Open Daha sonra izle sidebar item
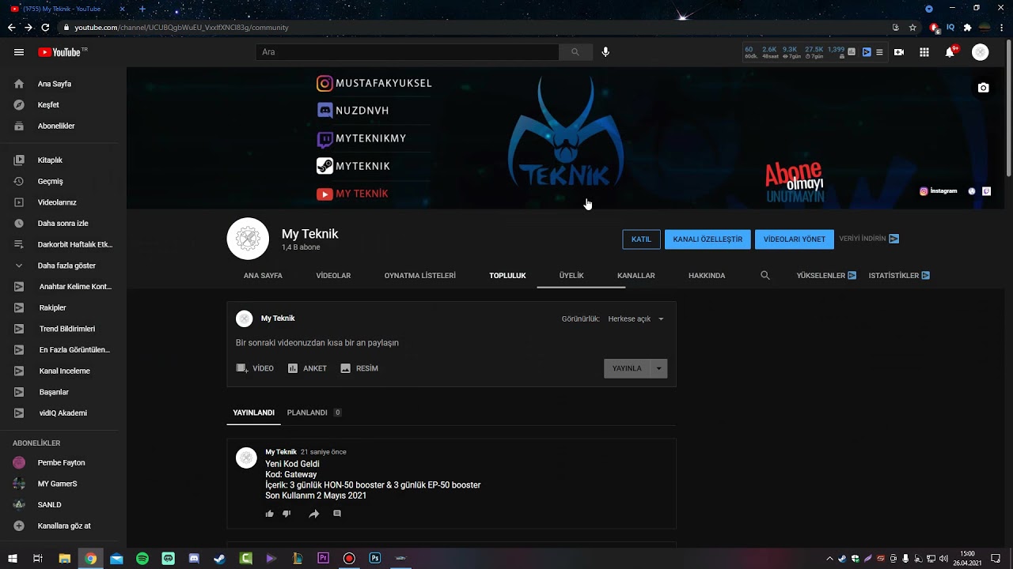The width and height of the screenshot is (1013, 569). coord(63,224)
